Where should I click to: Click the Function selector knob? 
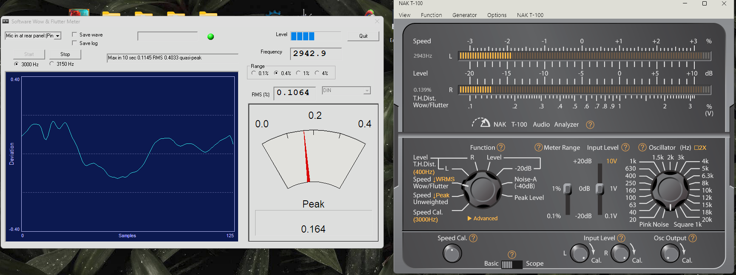[x=482, y=189]
